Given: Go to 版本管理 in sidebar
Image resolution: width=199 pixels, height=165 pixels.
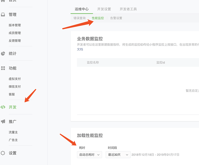Looking at the screenshot, I should coord(15,25).
